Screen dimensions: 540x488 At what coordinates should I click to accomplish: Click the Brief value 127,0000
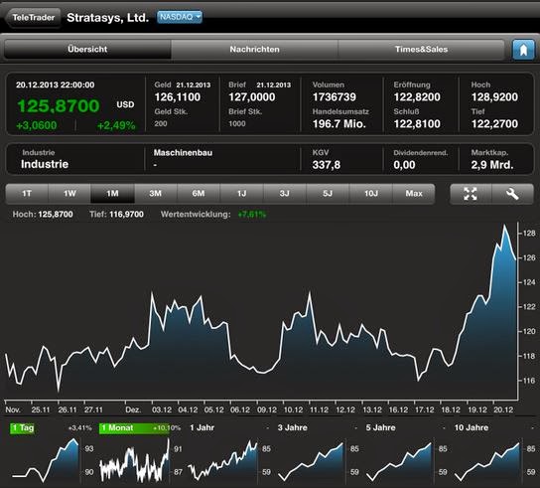click(252, 97)
